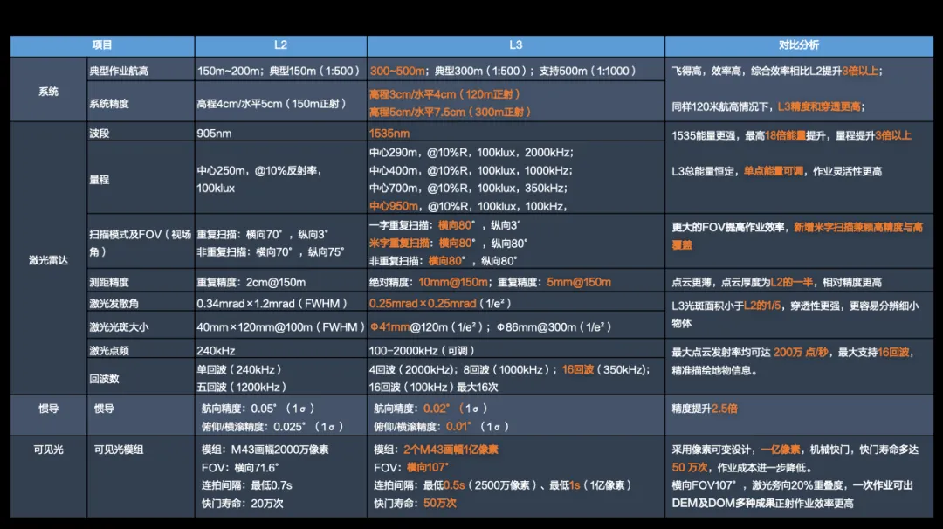Select L2 value '高程4cm/水平5cm（150m正射）'
Image resolution: width=943 pixels, height=529 pixels.
[272, 103]
